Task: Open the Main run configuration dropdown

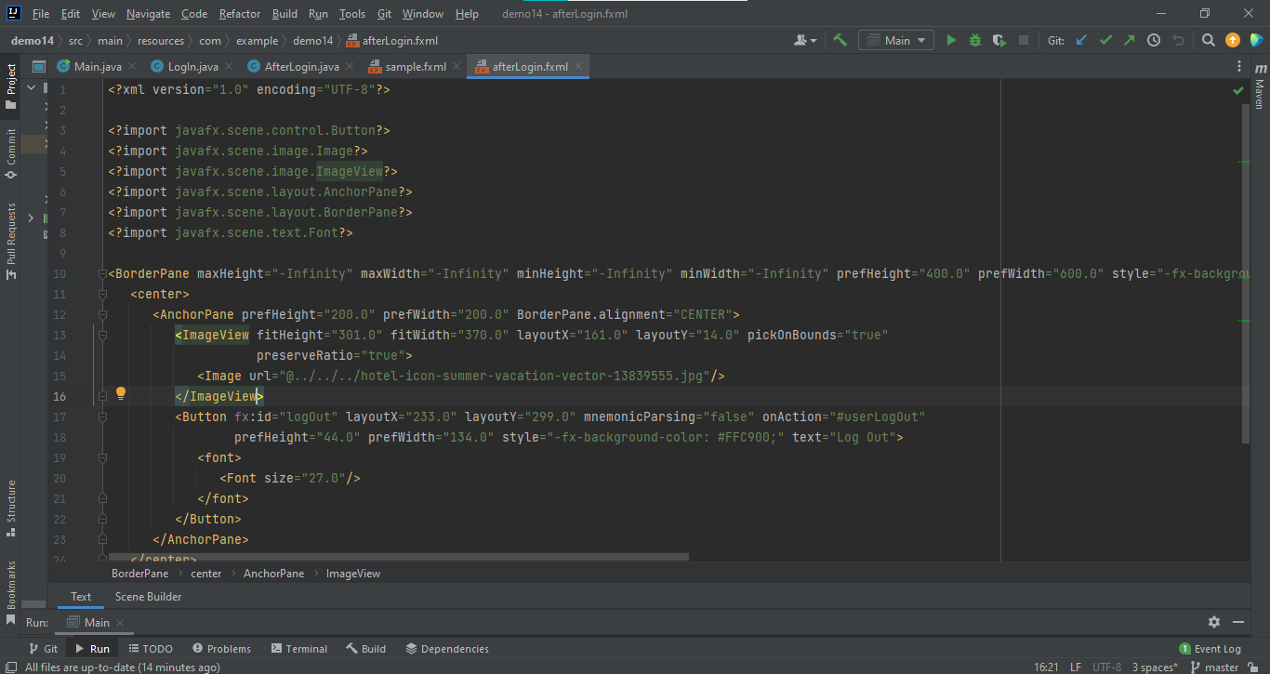Action: pos(895,40)
